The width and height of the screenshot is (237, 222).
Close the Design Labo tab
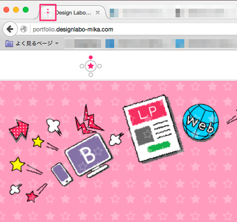(x=97, y=13)
